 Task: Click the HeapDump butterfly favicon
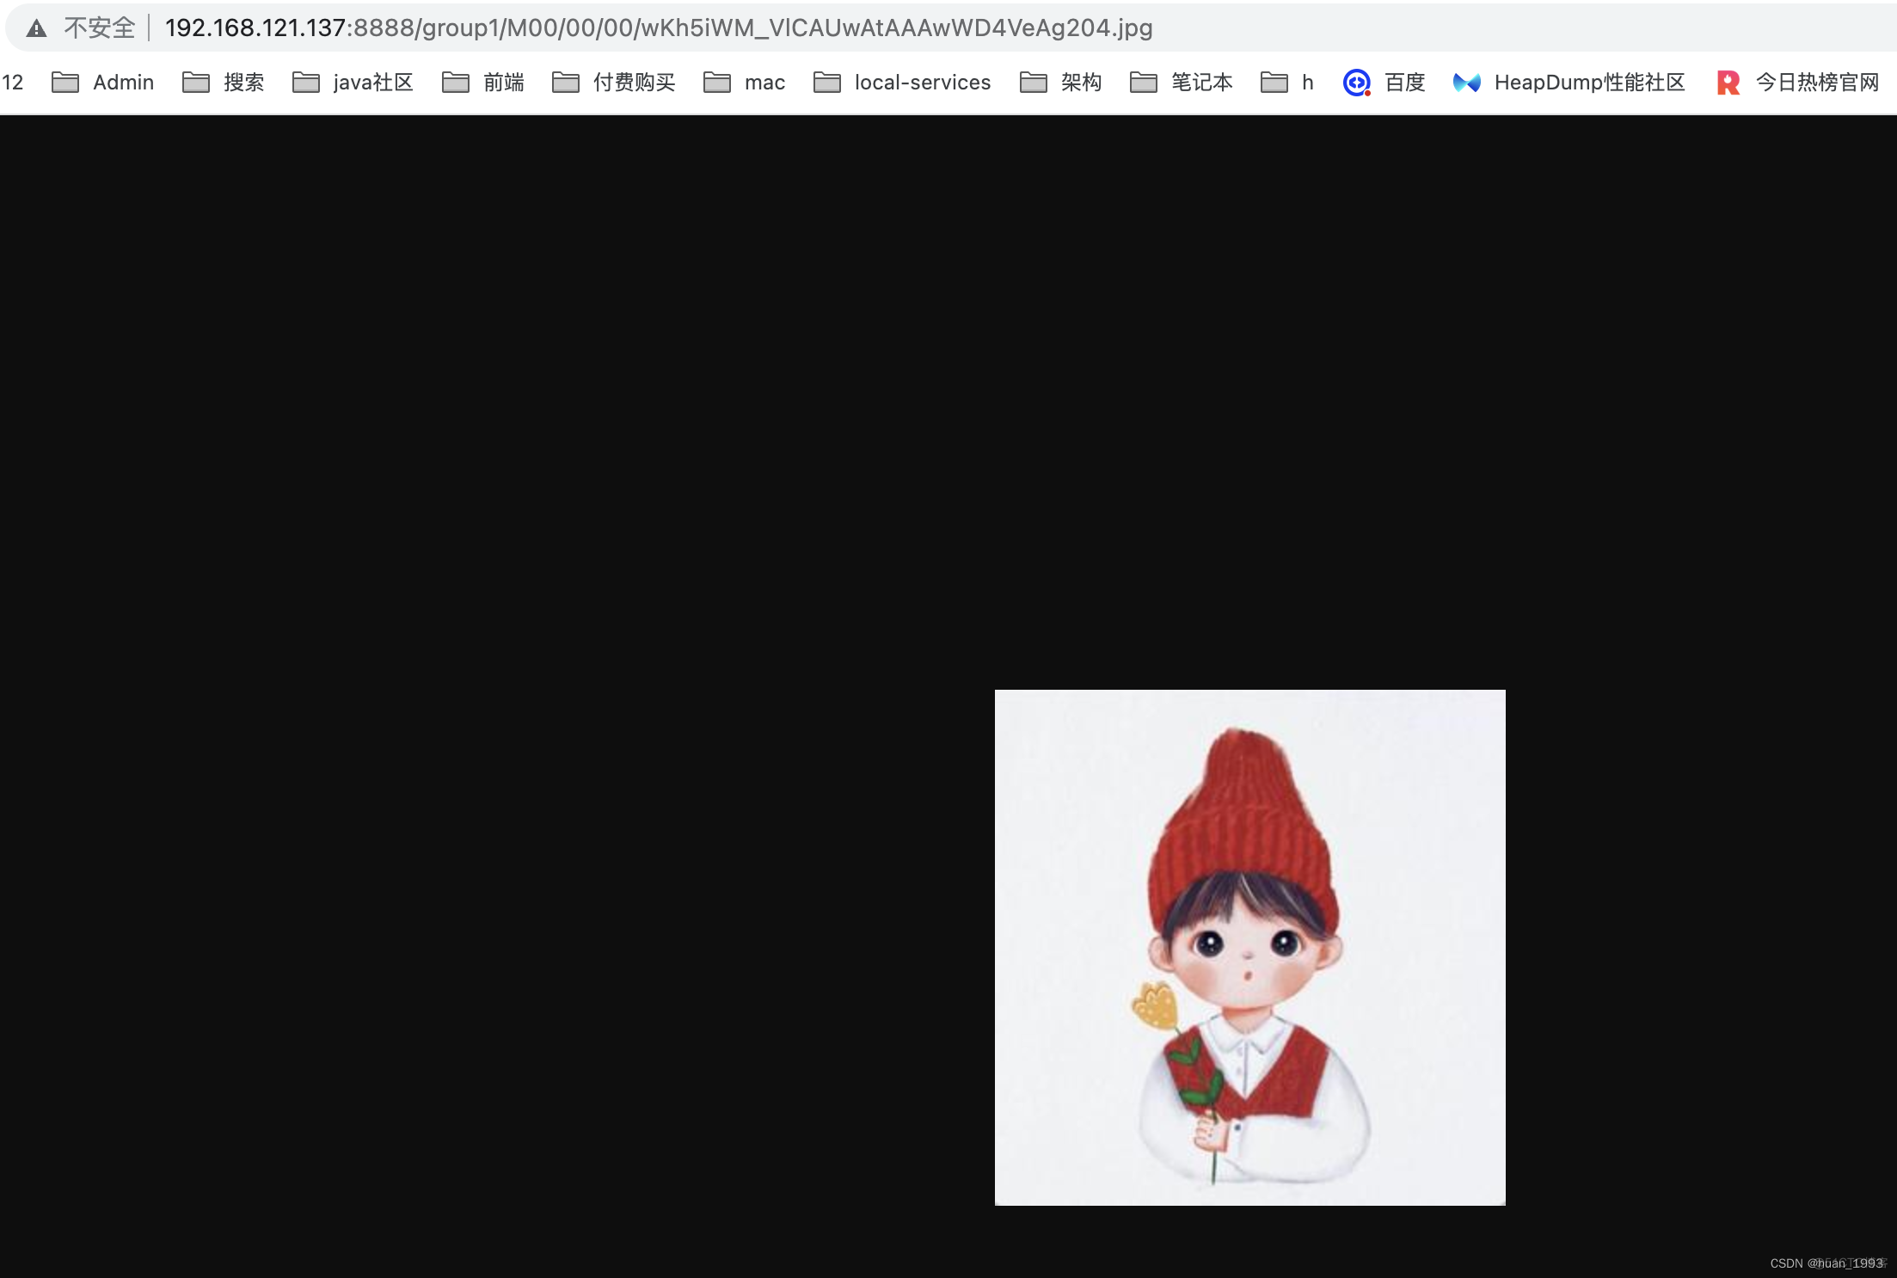pos(1467,83)
